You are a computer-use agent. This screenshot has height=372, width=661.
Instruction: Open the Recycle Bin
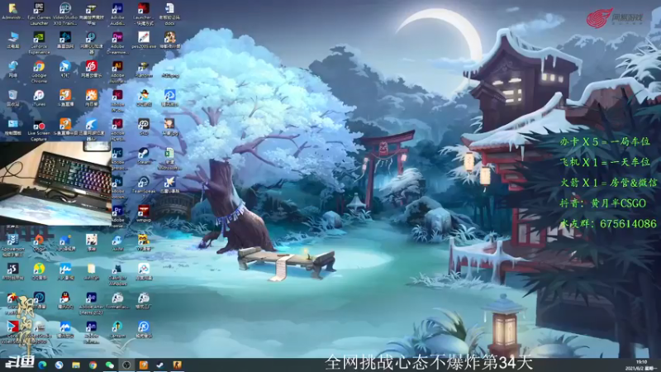[12, 98]
